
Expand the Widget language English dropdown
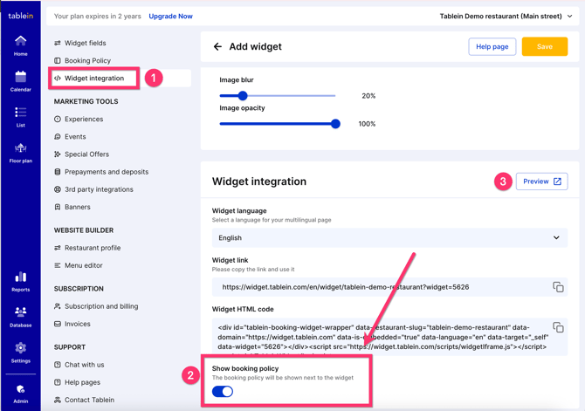(x=389, y=237)
